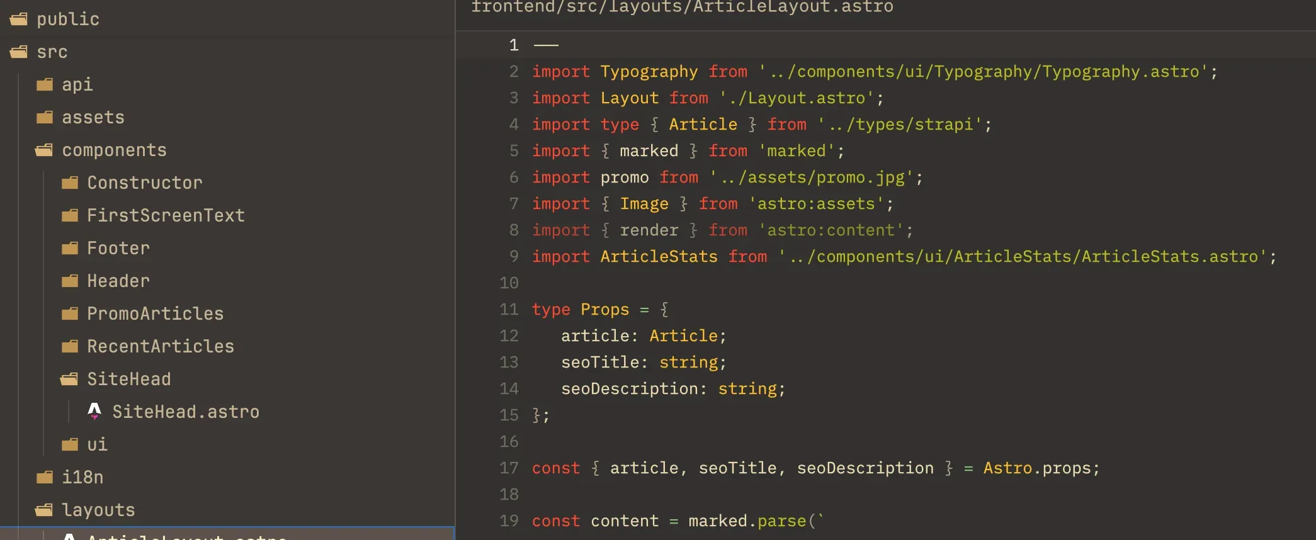Click the assets folder icon

click(45, 118)
